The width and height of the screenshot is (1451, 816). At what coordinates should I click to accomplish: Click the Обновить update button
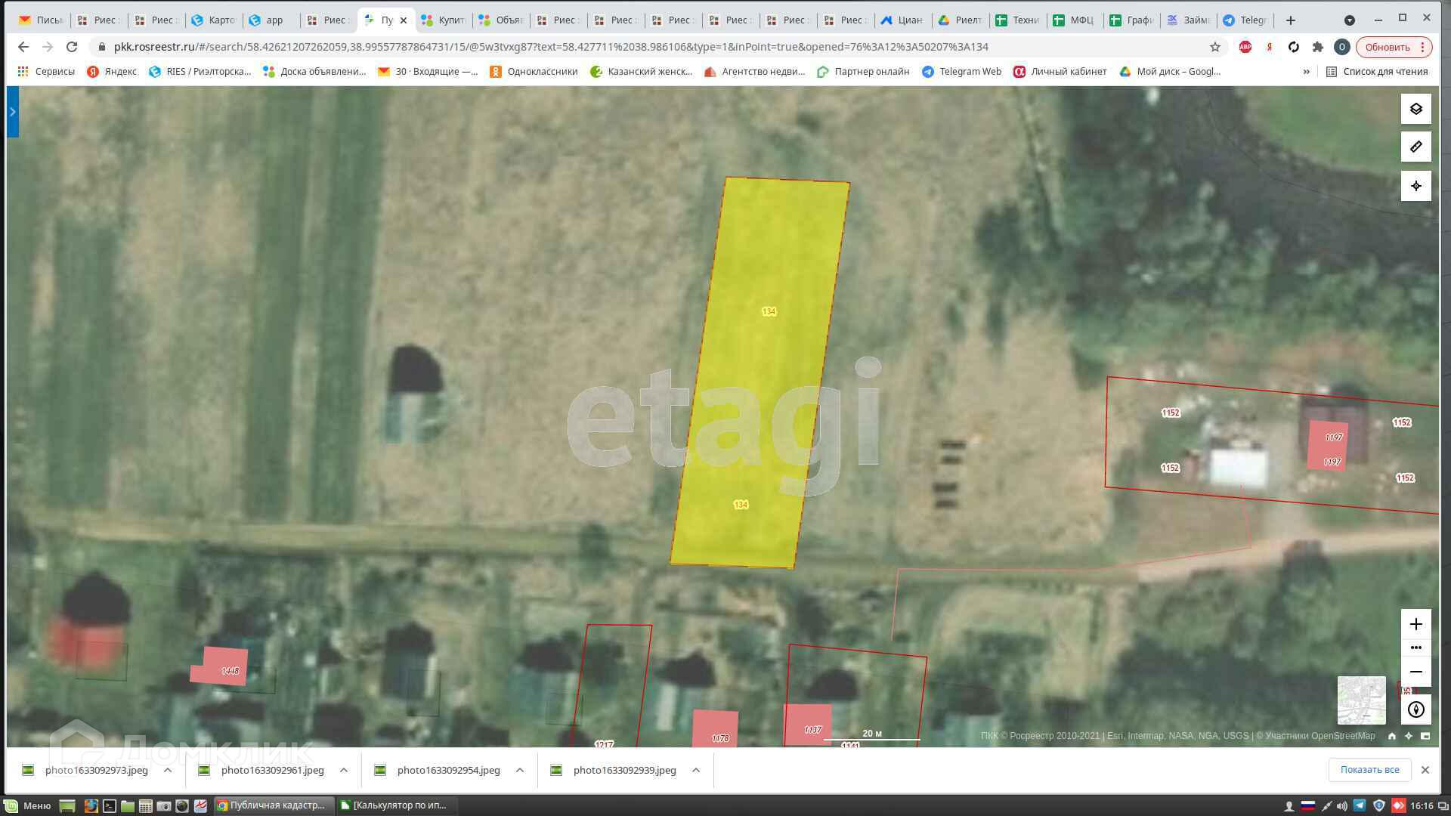click(1387, 47)
